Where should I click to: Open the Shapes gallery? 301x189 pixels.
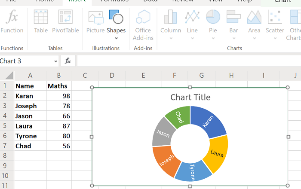[116, 24]
